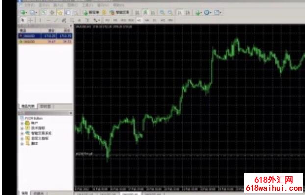305x195 pixels.
Task: Select the active H1 timeframe button
Action: click(139, 20)
